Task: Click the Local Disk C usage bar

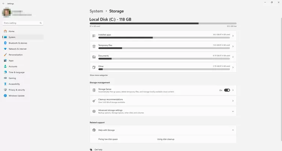Action: click(163, 23)
